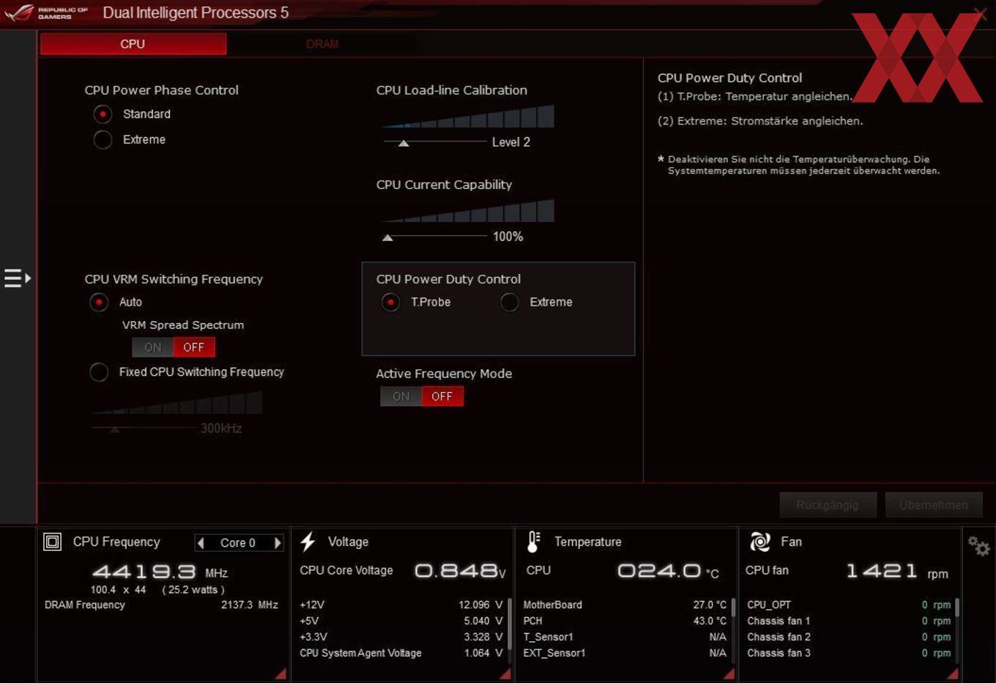996x683 pixels.
Task: Click the +3.3V voltage row
Action: (x=401, y=637)
